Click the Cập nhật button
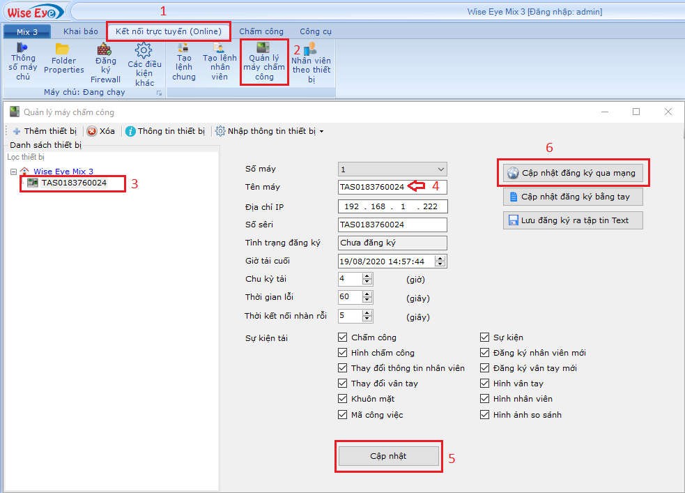685x493 pixels. coord(388,456)
